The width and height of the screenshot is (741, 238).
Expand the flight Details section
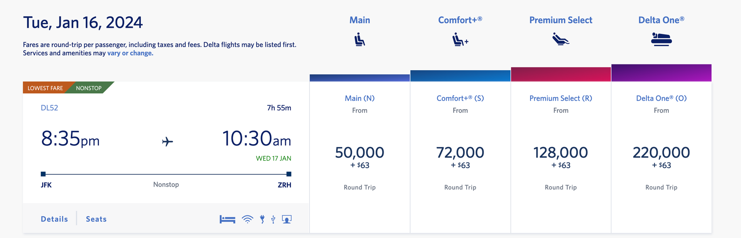click(54, 219)
